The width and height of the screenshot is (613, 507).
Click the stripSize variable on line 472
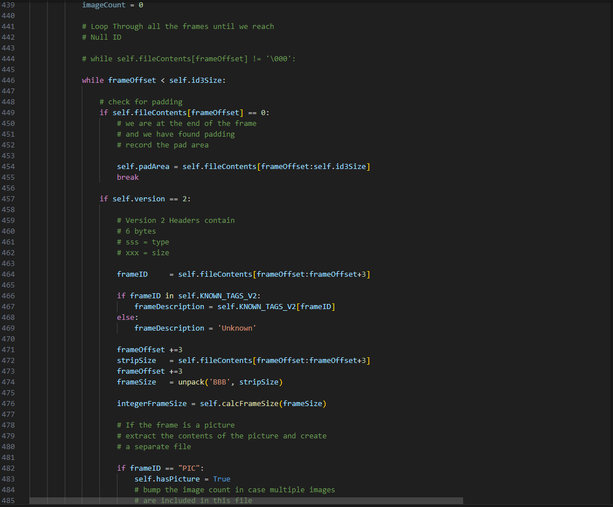pyautogui.click(x=136, y=360)
